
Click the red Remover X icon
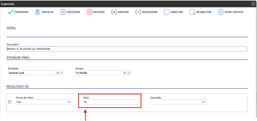(x=89, y=12)
